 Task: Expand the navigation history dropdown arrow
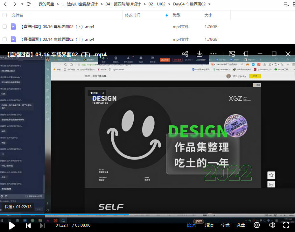click(22, 4)
